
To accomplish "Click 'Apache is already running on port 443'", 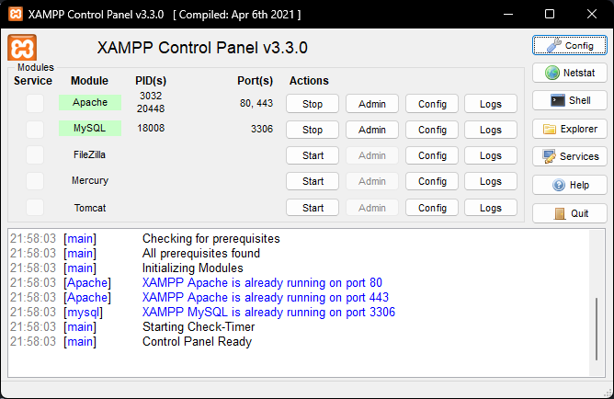I will (x=265, y=298).
